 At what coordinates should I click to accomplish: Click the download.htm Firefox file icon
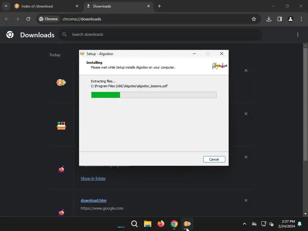[61, 212]
